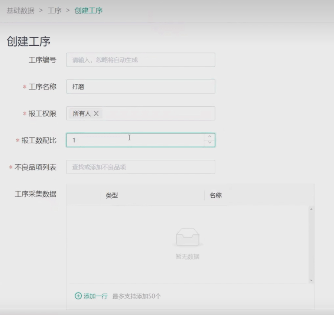The height and width of the screenshot is (315, 334).
Task: Click the table scrollbar up arrow
Action: pyautogui.click(x=311, y=210)
